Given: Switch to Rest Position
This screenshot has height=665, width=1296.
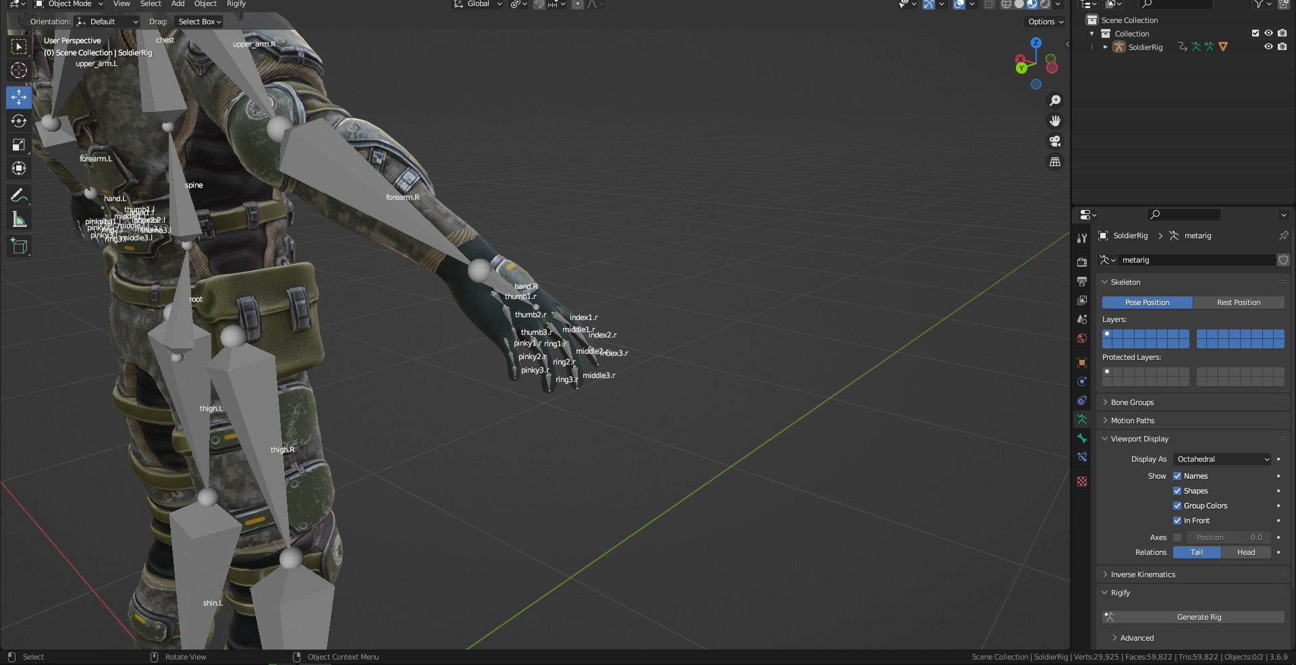Looking at the screenshot, I should (x=1239, y=302).
